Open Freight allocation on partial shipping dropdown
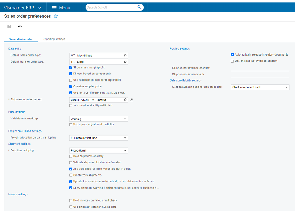 pos(98,138)
